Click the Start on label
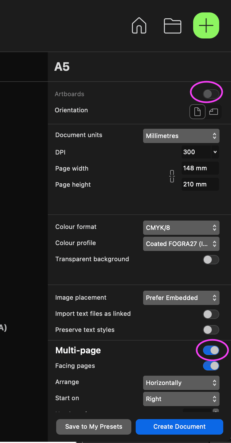This screenshot has height=443, width=231. [67, 398]
